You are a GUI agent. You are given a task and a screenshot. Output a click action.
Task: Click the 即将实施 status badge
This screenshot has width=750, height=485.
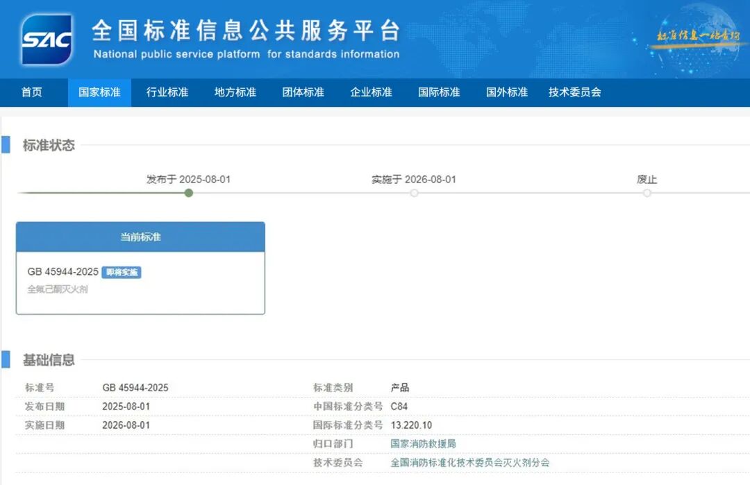pos(122,273)
